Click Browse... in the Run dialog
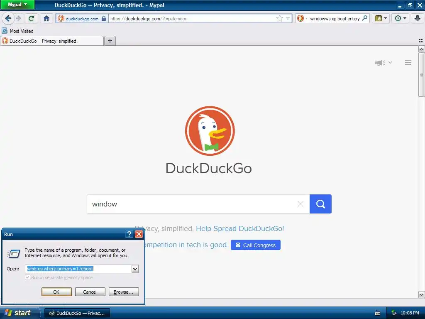 coord(124,292)
